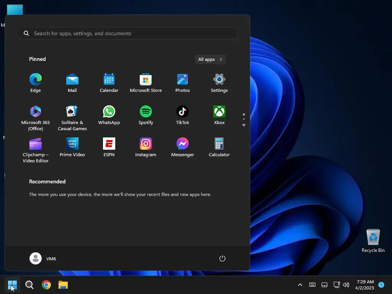Open Messenger
392x294 pixels.
[x=183, y=147]
